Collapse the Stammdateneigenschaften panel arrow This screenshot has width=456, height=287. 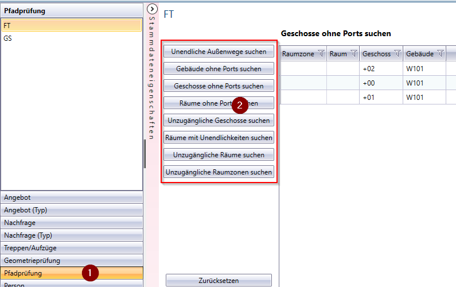pyautogui.click(x=152, y=9)
